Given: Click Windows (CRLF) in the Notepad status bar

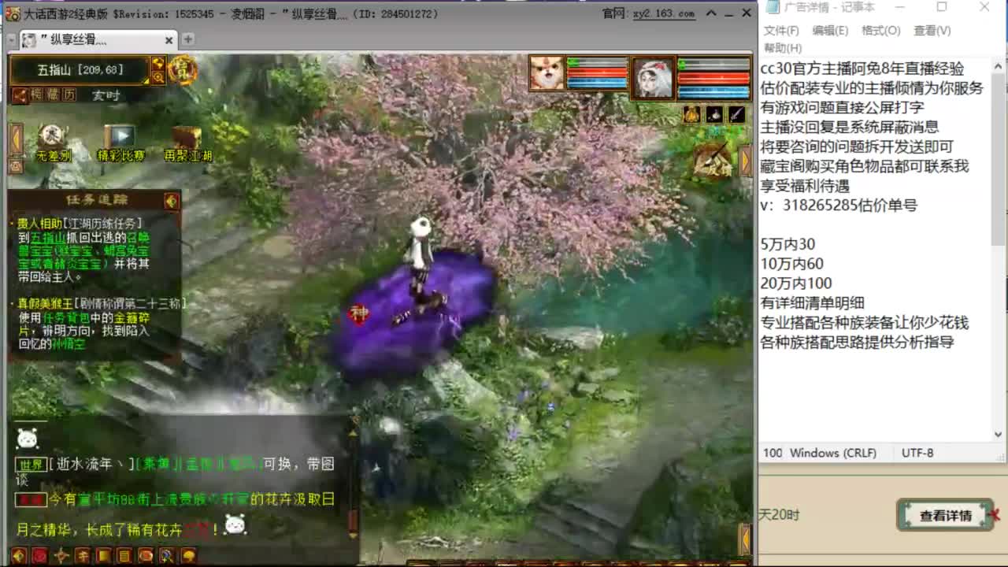Looking at the screenshot, I should click(833, 453).
